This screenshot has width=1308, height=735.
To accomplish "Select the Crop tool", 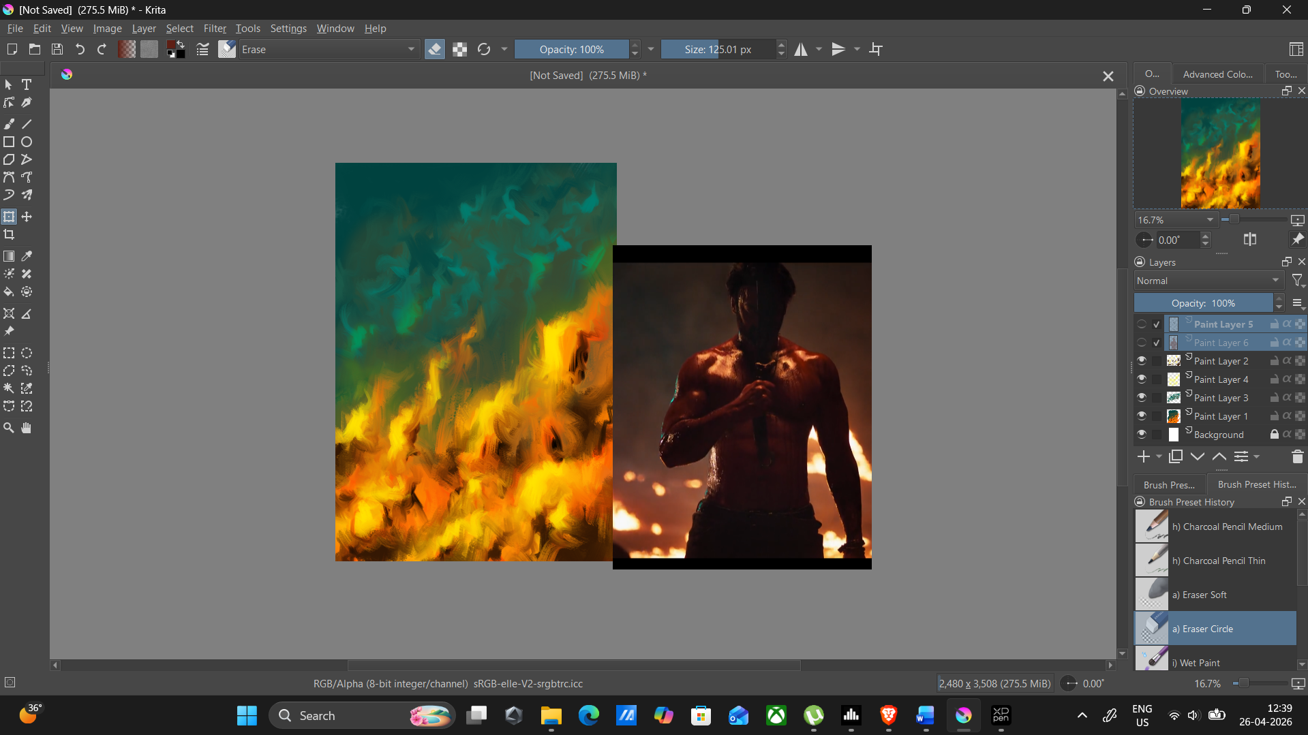I will [x=9, y=235].
